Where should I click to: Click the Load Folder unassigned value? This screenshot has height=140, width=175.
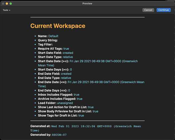(x=65, y=103)
